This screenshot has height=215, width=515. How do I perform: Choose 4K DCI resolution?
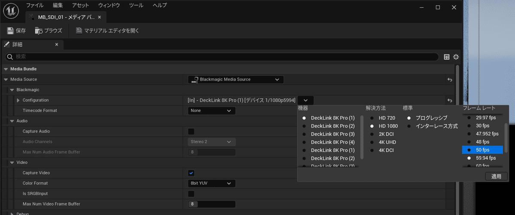383,150
